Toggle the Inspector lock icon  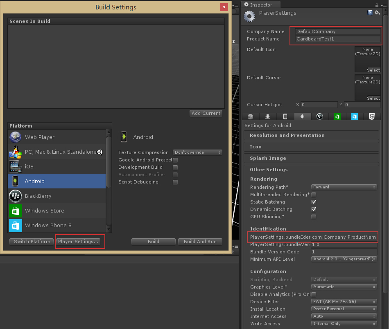[x=377, y=5]
